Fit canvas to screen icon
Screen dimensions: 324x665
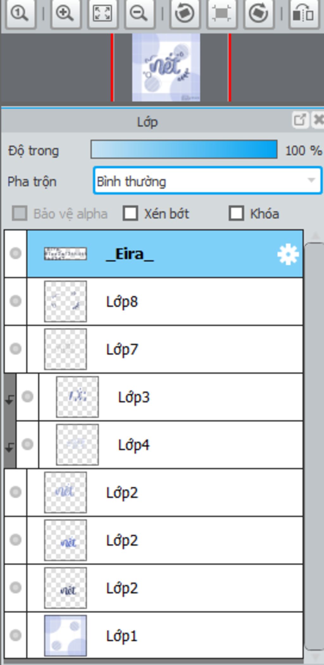coord(102,14)
